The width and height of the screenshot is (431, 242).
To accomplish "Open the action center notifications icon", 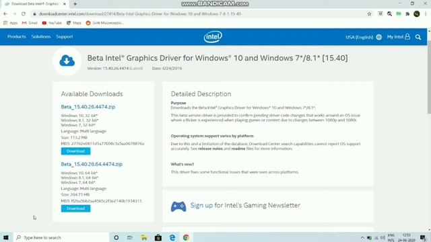I will click(x=423, y=237).
